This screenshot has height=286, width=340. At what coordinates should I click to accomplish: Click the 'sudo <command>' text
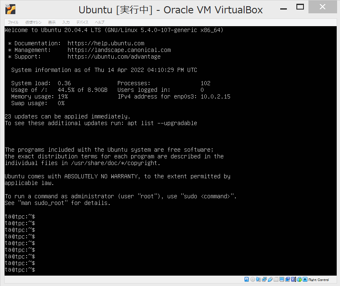click(x=207, y=196)
